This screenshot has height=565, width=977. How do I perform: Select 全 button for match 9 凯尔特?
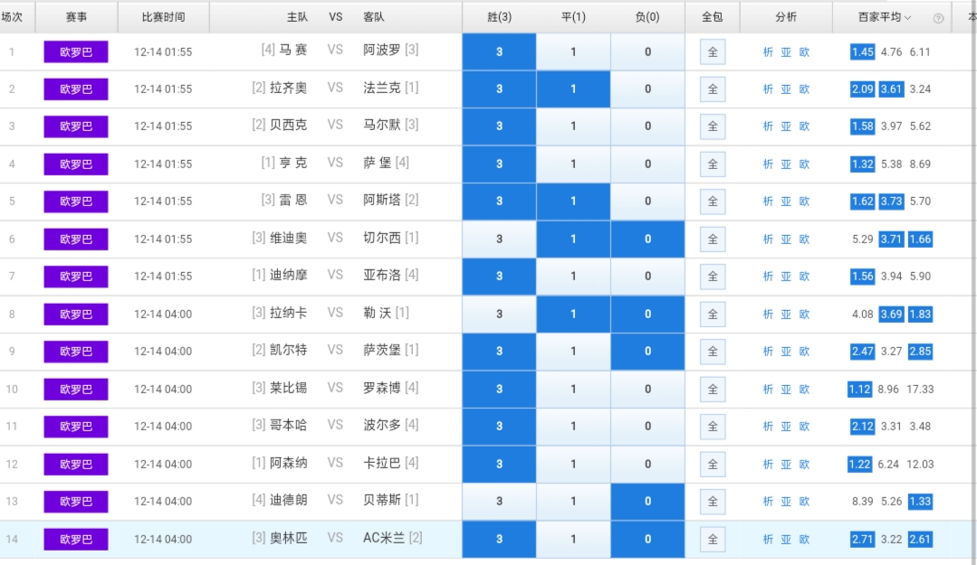[713, 352]
